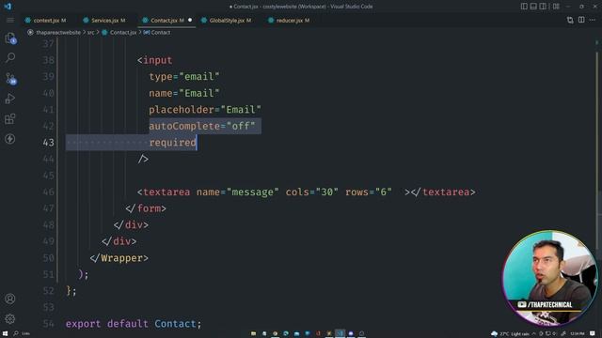The height and width of the screenshot is (338, 602).
Task: Click the closing Wrapper tag
Action: point(119,258)
